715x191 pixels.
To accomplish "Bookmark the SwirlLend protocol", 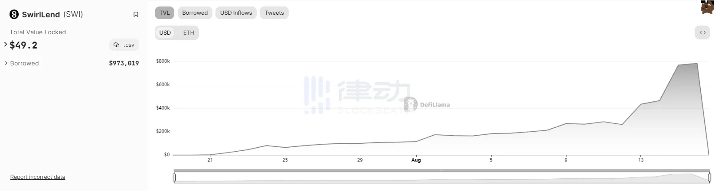I will tap(136, 14).
